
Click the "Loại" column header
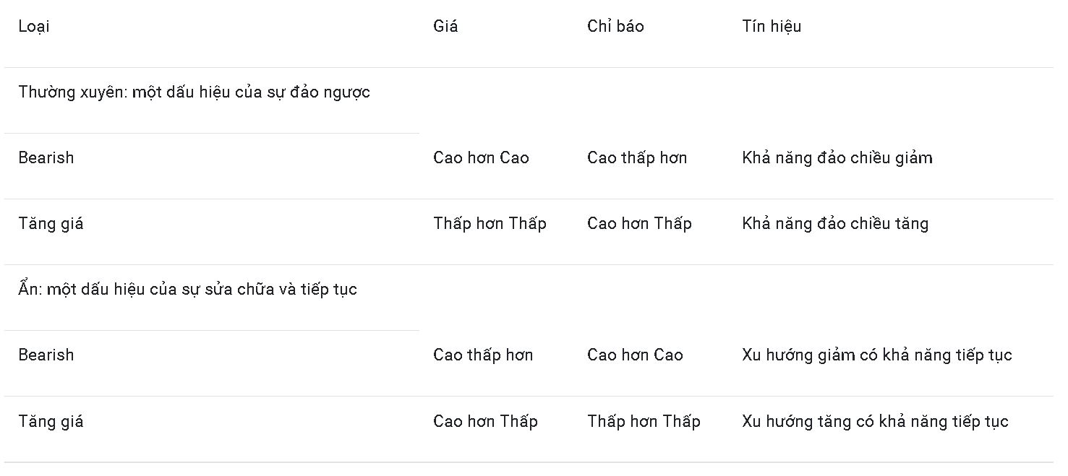click(34, 27)
